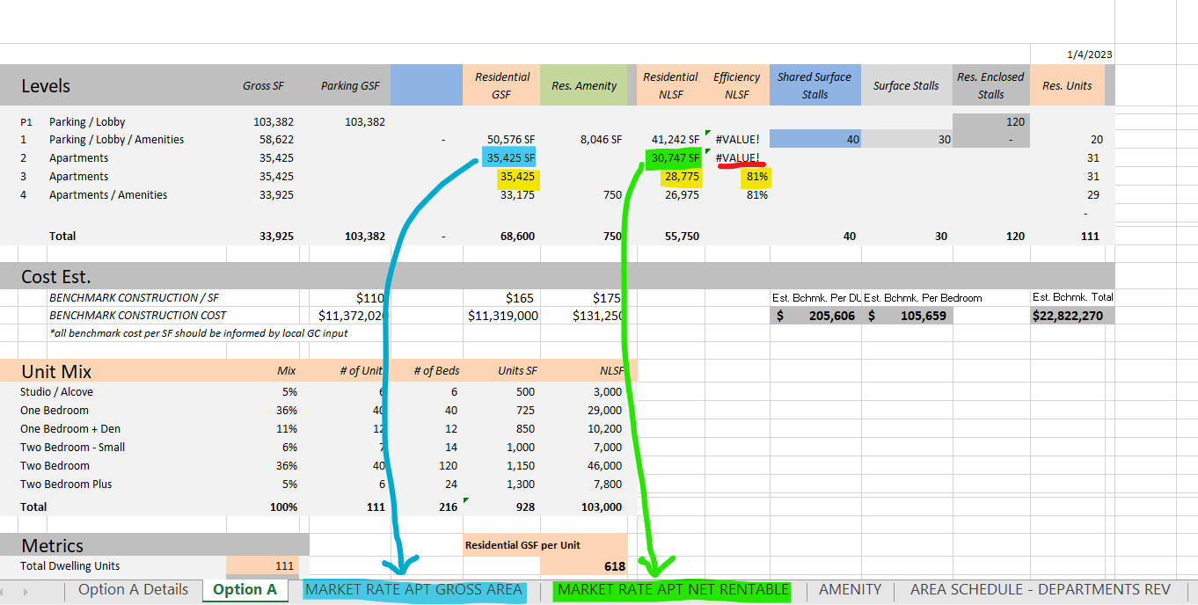This screenshot has width=1198, height=605.
Task: Switch to the Option A Details sheet
Action: (133, 589)
